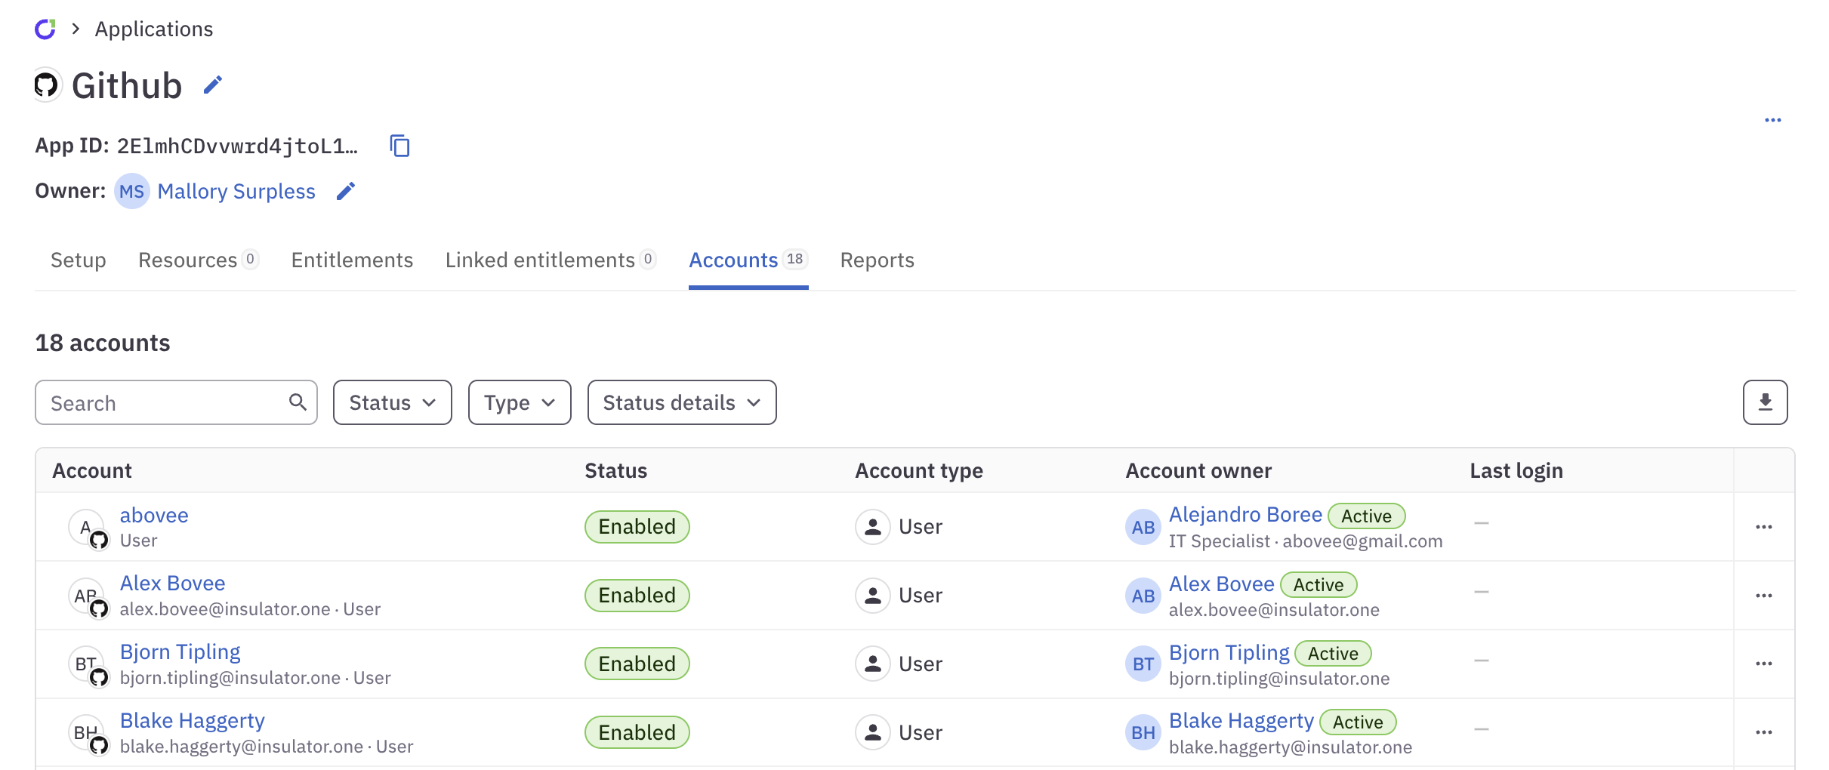
Task: Click the Bjorn Tipling account avatar in Account column
Action: click(x=88, y=664)
